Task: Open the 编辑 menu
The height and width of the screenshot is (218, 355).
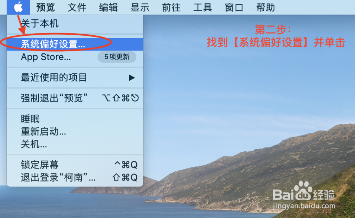Action: (x=108, y=7)
